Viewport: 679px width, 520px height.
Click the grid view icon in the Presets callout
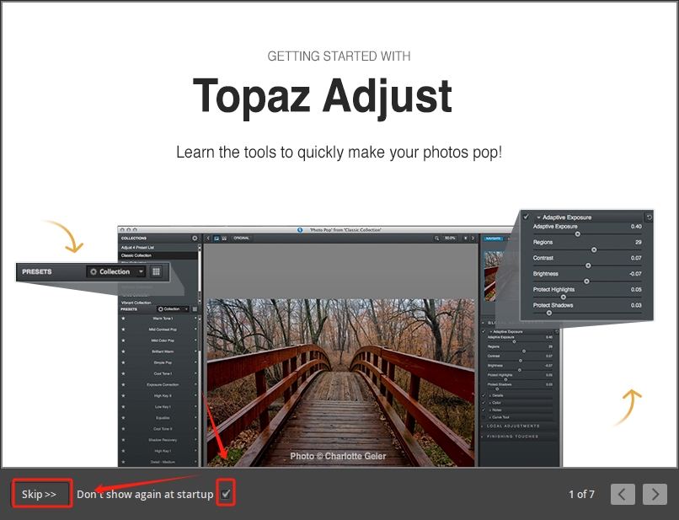coord(156,271)
